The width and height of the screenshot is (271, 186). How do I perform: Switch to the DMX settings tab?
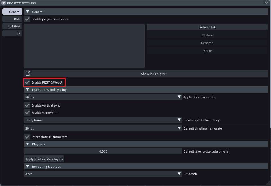pos(12,19)
